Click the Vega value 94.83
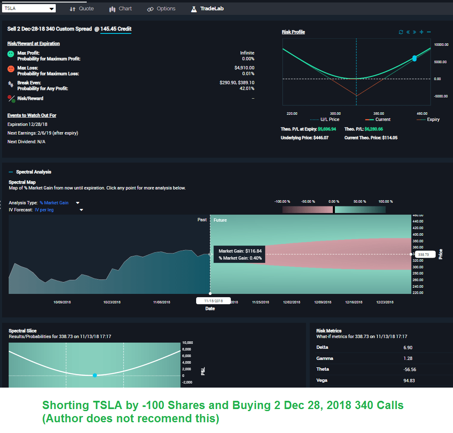The width and height of the screenshot is (453, 433). (409, 381)
